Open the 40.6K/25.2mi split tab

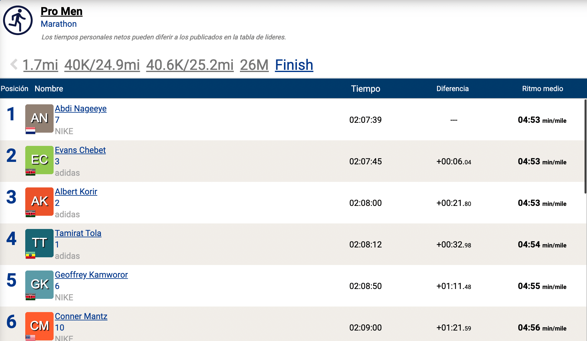click(x=190, y=65)
